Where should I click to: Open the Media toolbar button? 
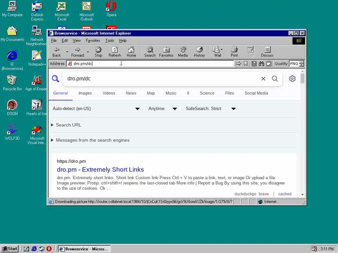183,52
